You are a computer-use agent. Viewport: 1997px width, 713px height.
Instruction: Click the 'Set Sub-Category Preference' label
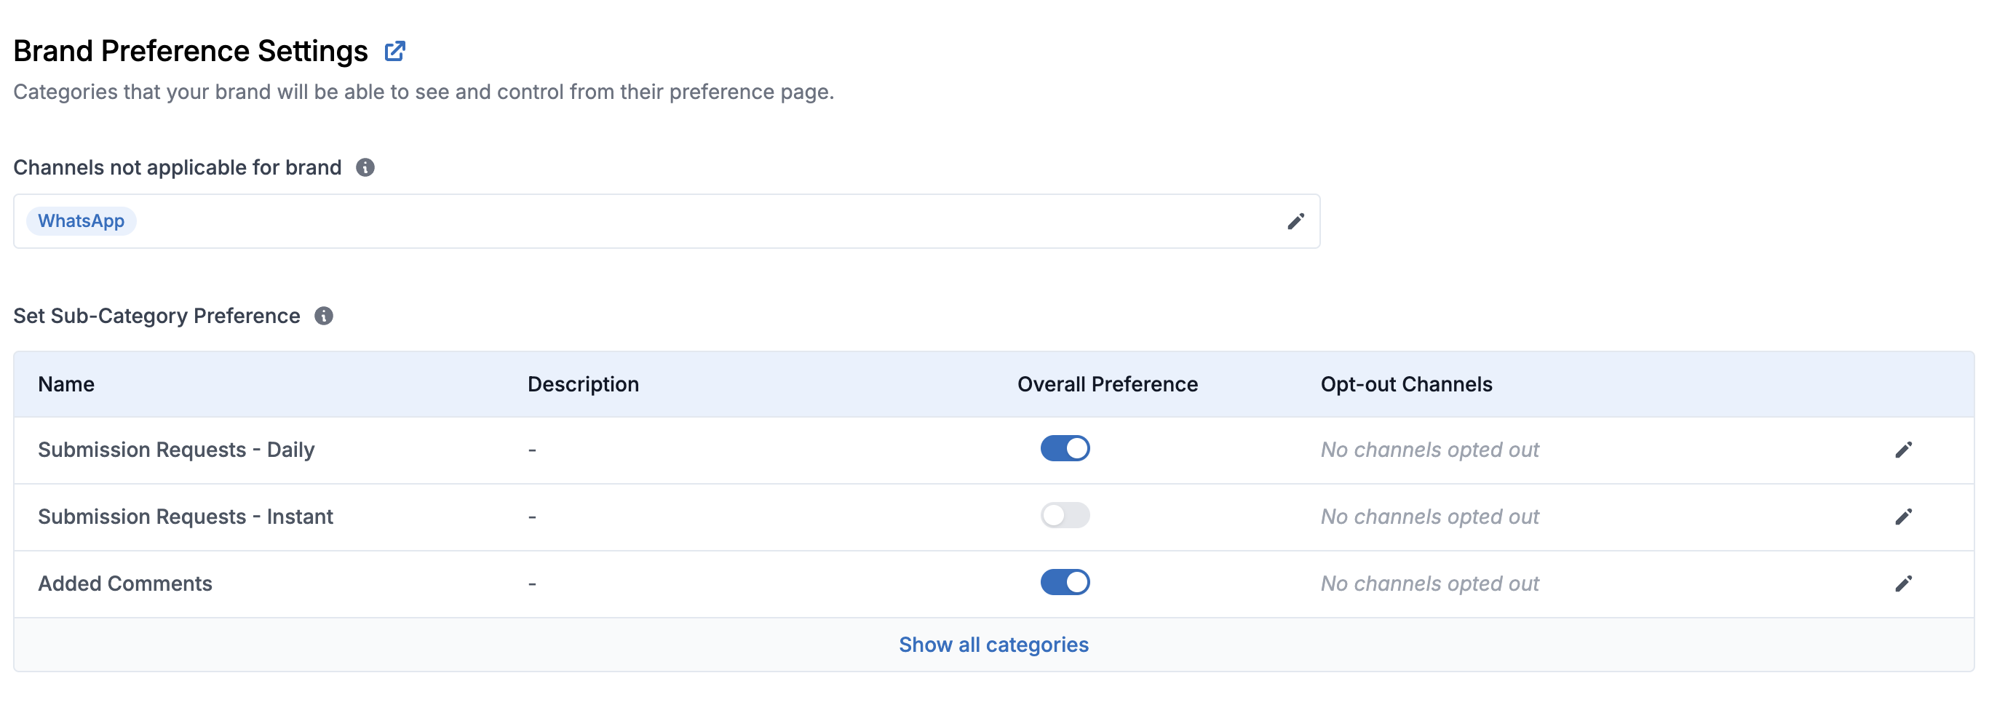[156, 316]
